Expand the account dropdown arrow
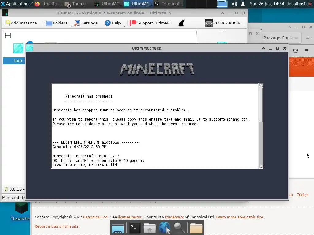 244,26
